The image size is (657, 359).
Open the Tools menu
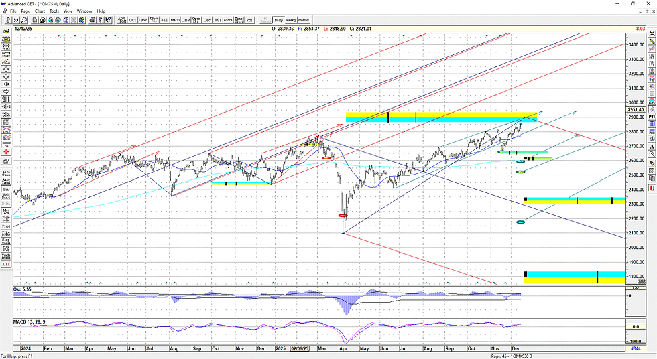tap(54, 11)
